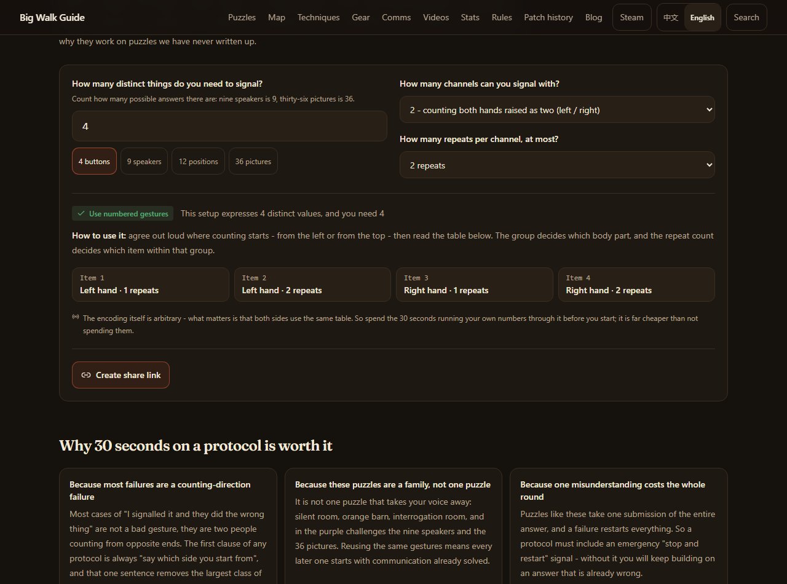Visit the Blog
Image resolution: width=787 pixels, height=584 pixels.
(594, 17)
